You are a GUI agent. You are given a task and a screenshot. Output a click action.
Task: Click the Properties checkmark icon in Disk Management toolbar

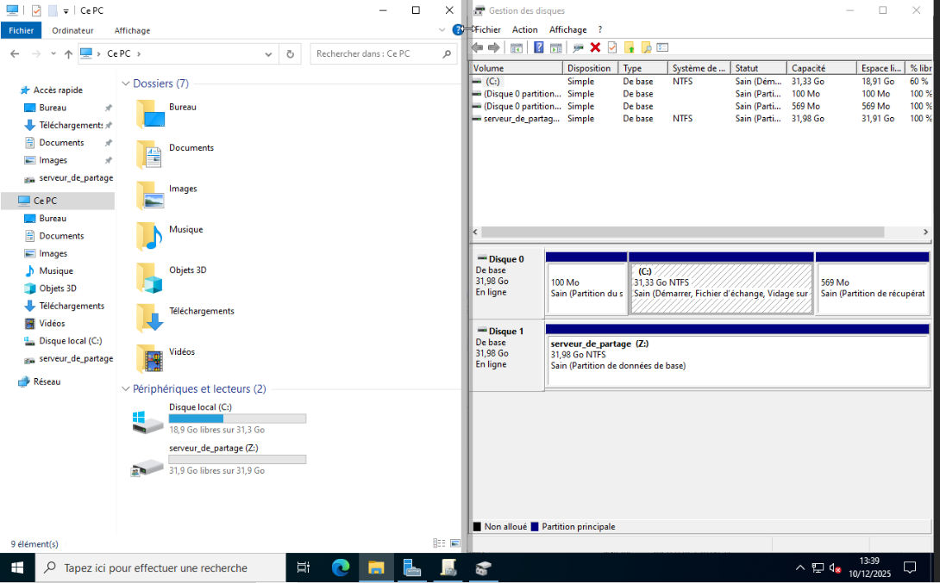click(x=612, y=47)
